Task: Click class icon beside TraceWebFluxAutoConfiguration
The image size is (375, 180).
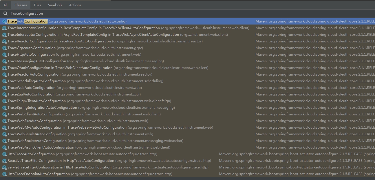Action: click(x=4, y=121)
